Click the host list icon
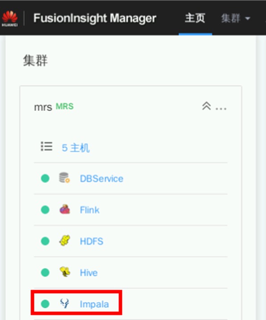The height and width of the screenshot is (320, 266). pyautogui.click(x=46, y=146)
